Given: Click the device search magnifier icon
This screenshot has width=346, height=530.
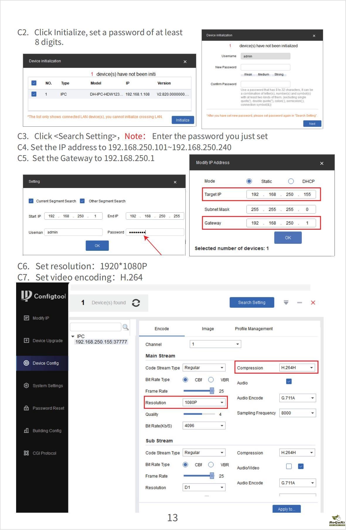Looking at the screenshot, I should tap(125, 327).
